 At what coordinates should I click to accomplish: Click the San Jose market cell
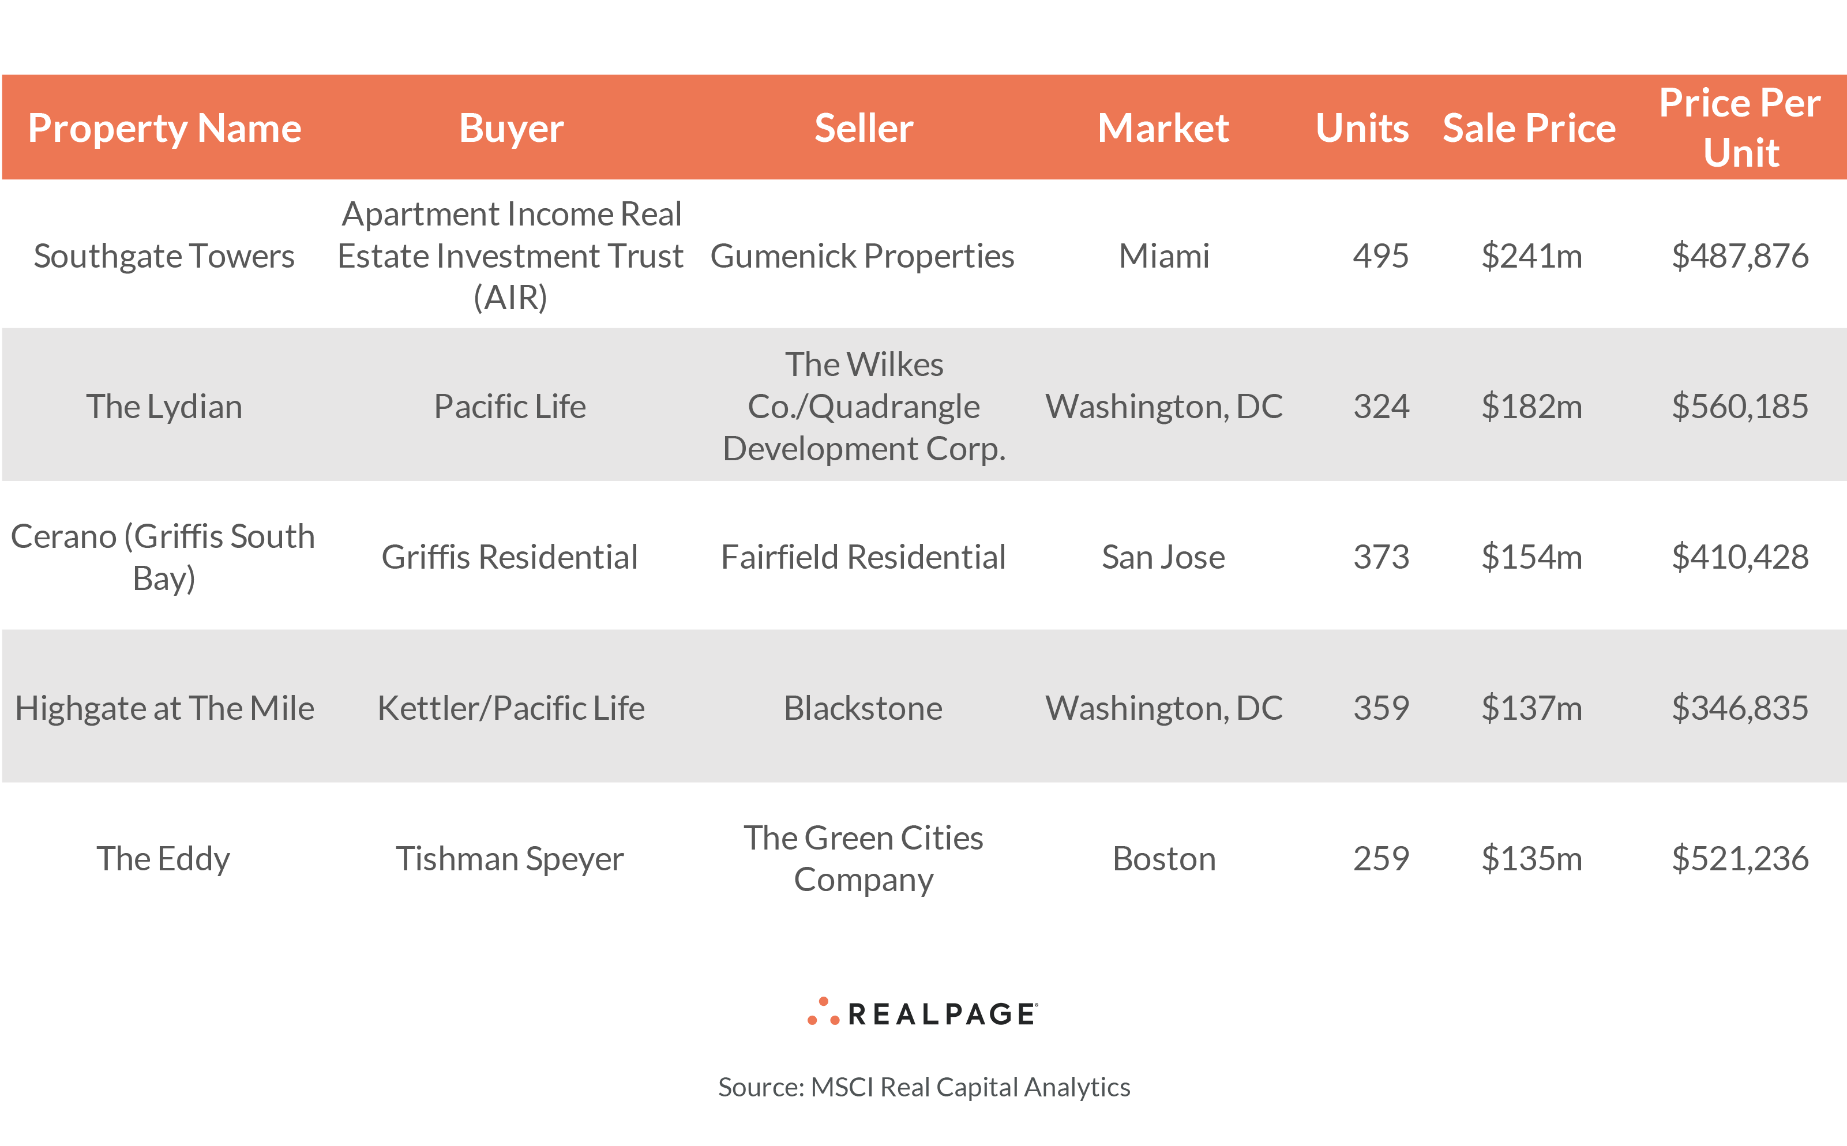1163,557
